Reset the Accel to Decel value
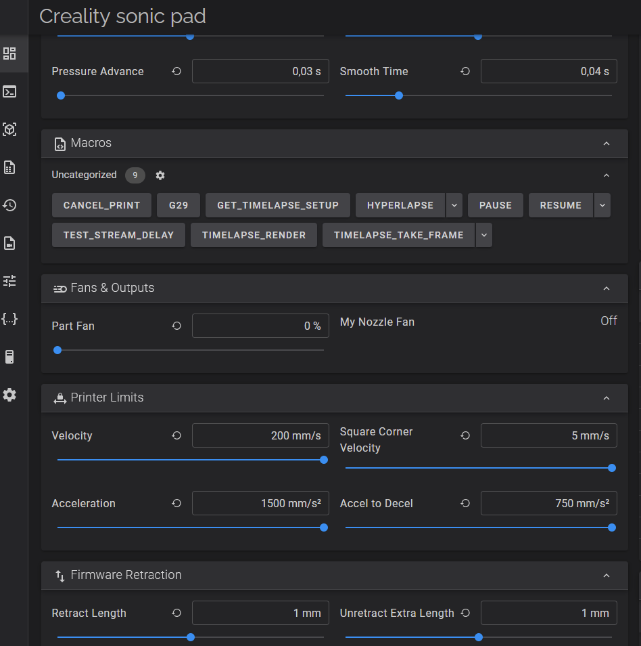This screenshot has height=646, width=641. click(465, 503)
